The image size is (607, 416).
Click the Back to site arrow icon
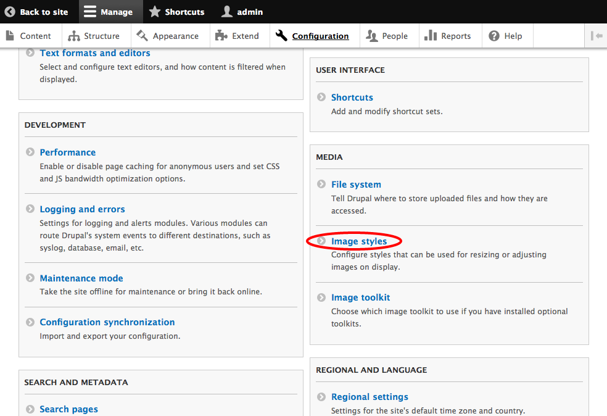pyautogui.click(x=10, y=12)
